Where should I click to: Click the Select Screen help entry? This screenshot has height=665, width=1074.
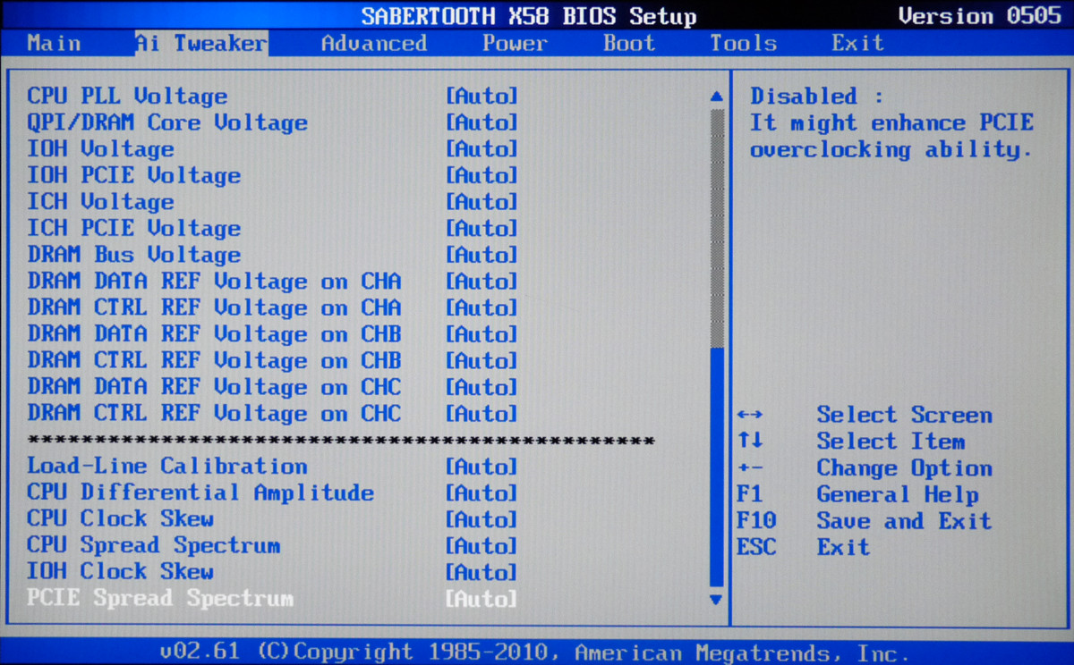click(x=865, y=415)
